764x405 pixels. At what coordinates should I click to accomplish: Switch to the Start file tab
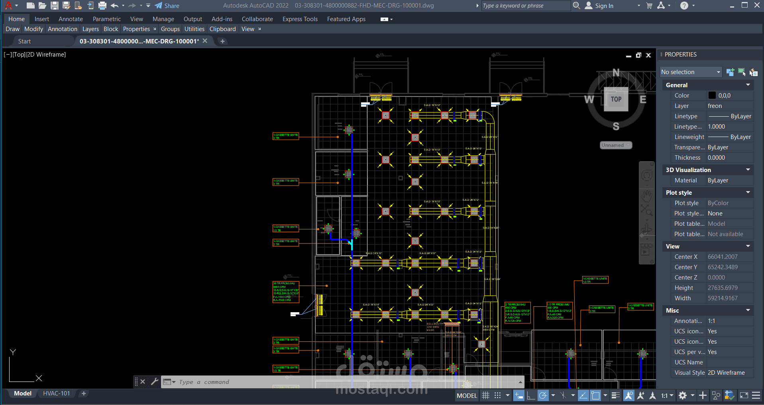[x=24, y=41]
